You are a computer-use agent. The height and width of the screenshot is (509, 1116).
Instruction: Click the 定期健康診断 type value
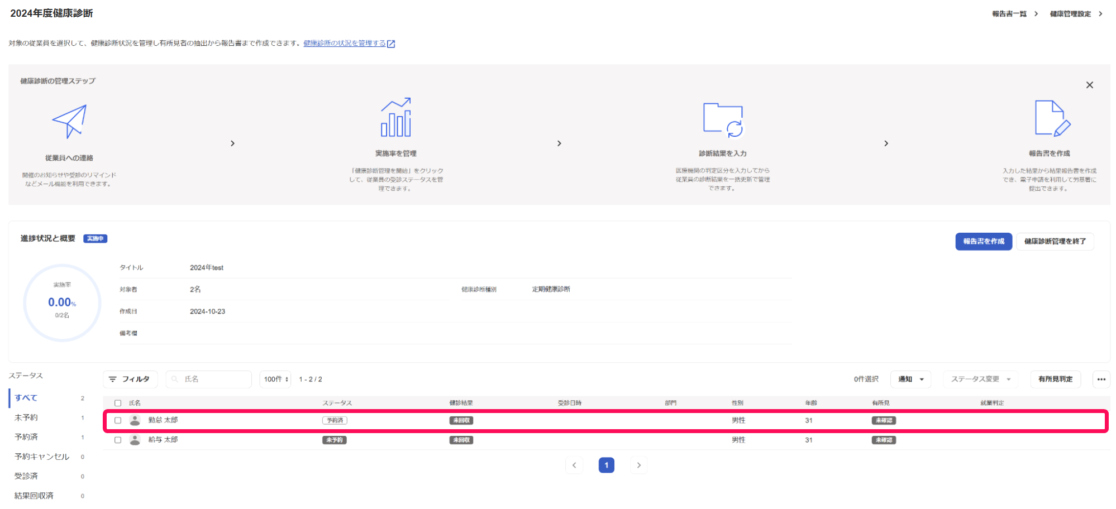551,289
